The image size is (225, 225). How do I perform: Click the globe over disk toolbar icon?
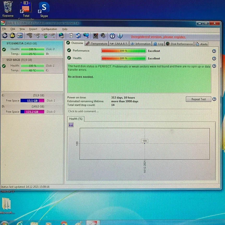coord(62,35)
